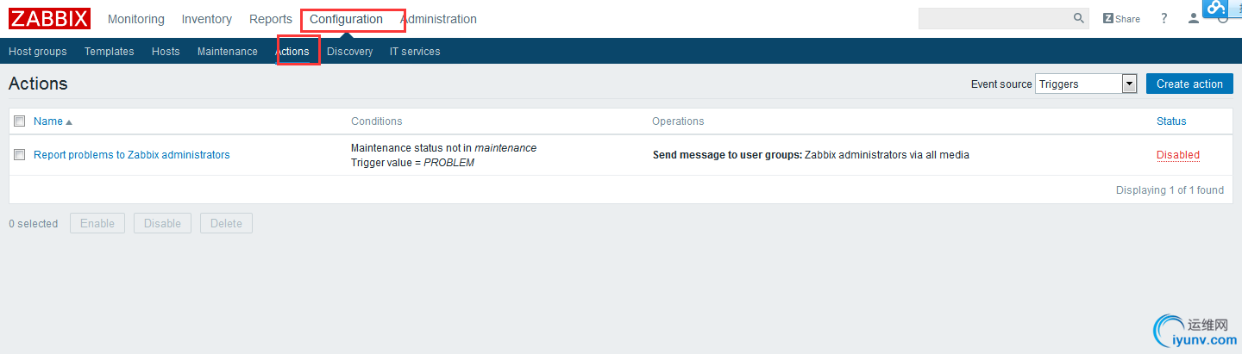Click the Zabbix logo
This screenshot has width=1242, height=354.
point(49,18)
